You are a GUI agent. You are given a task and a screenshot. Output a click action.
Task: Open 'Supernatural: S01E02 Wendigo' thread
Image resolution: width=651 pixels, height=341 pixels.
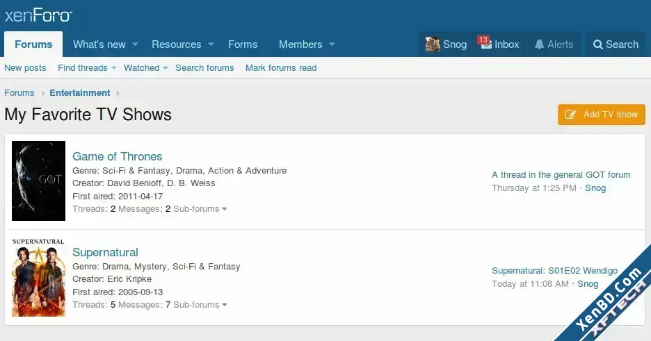(x=555, y=271)
